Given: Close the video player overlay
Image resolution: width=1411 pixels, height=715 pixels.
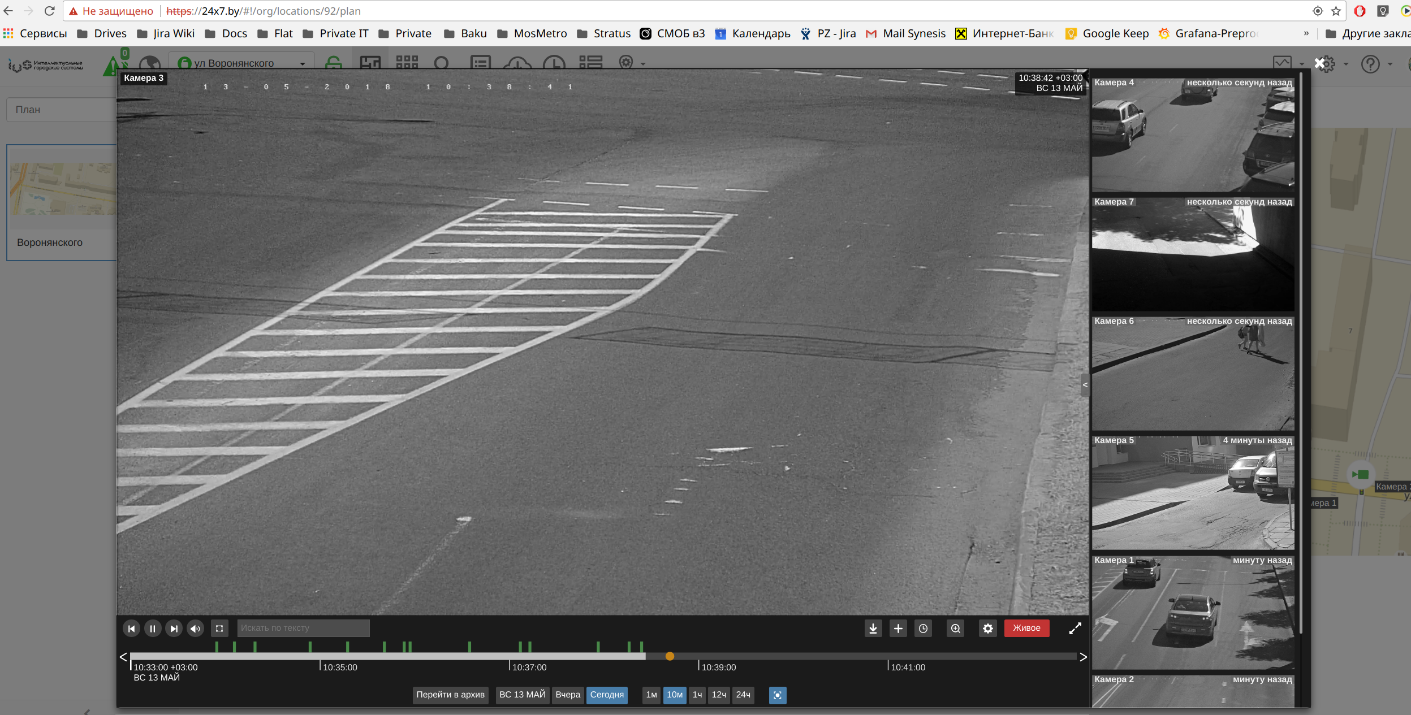Looking at the screenshot, I should (x=1320, y=63).
